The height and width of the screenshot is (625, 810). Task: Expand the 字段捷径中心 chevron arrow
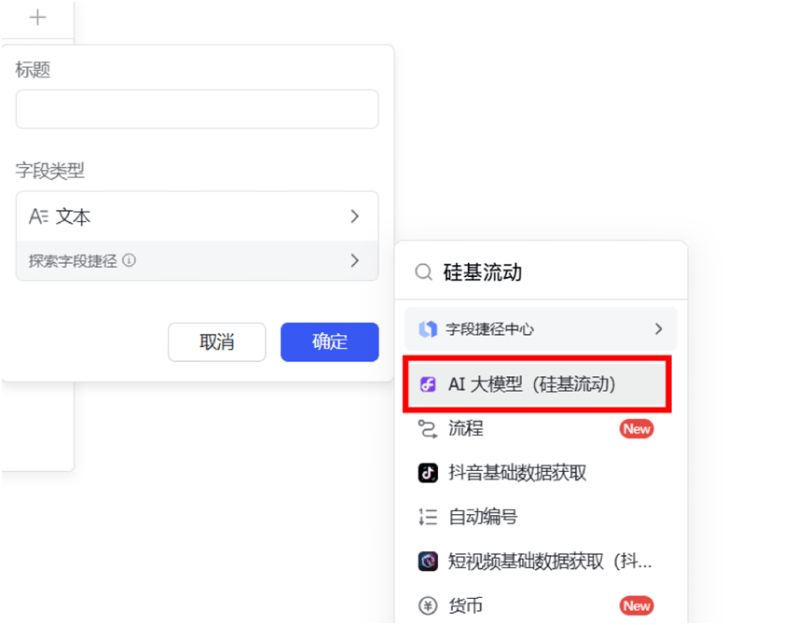pos(658,328)
